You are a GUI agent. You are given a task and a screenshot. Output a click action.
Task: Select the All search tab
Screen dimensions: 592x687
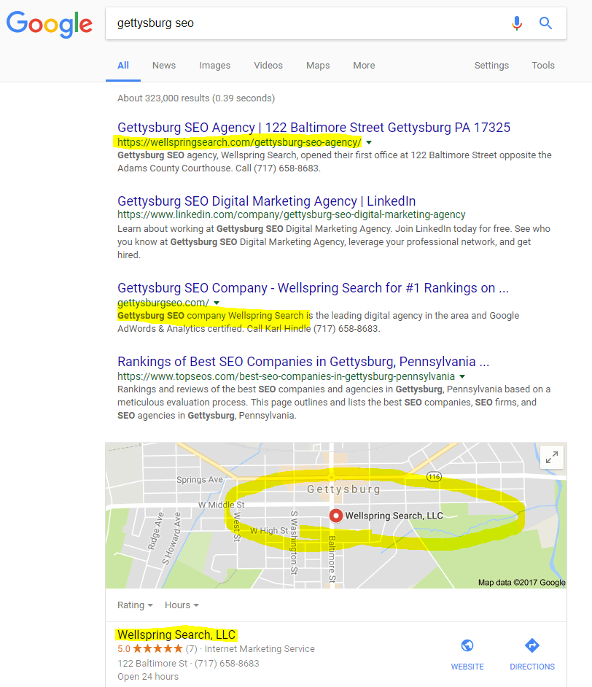point(123,66)
